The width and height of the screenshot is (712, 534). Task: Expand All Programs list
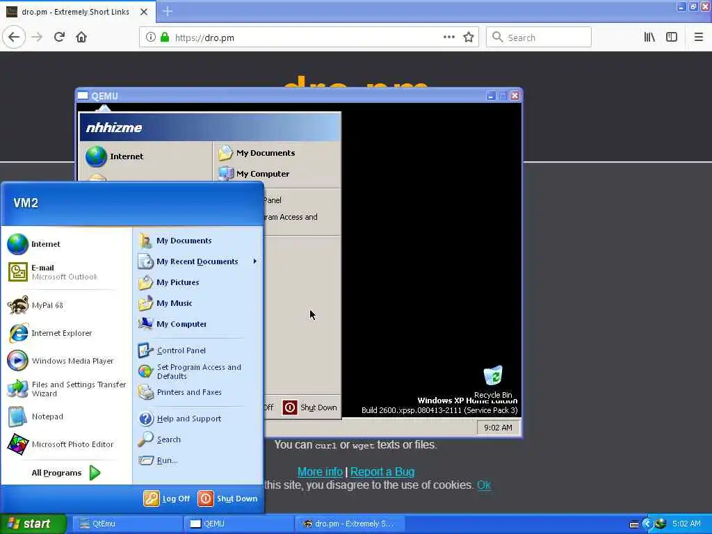point(66,473)
